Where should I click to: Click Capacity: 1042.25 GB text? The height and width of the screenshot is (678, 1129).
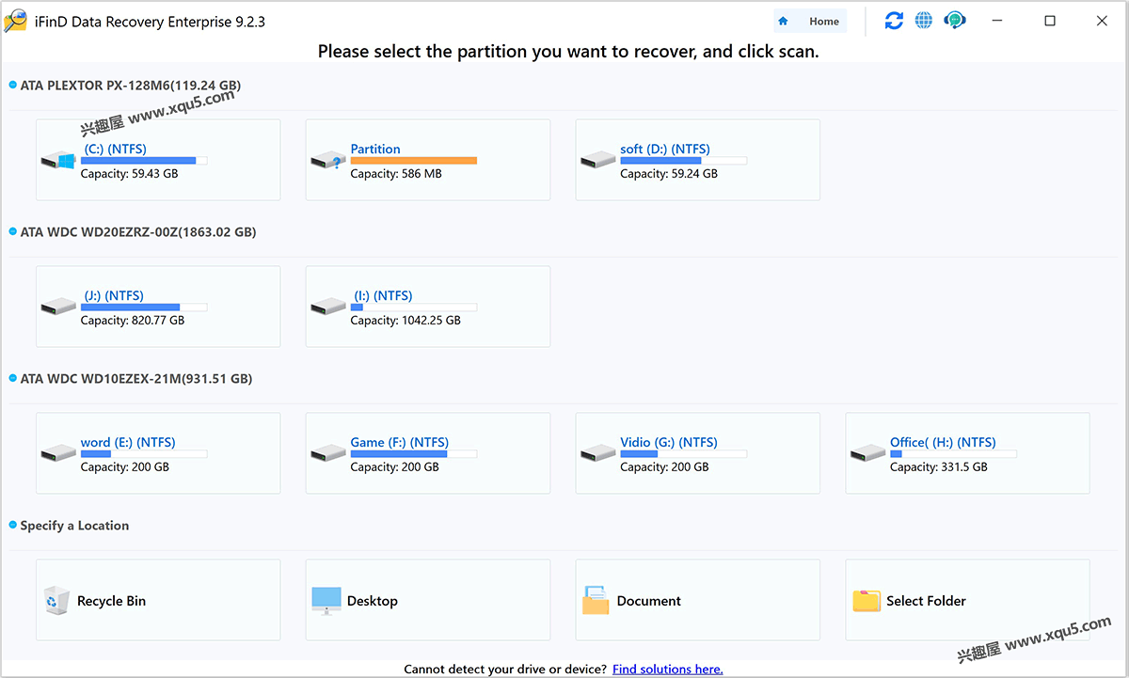point(405,321)
